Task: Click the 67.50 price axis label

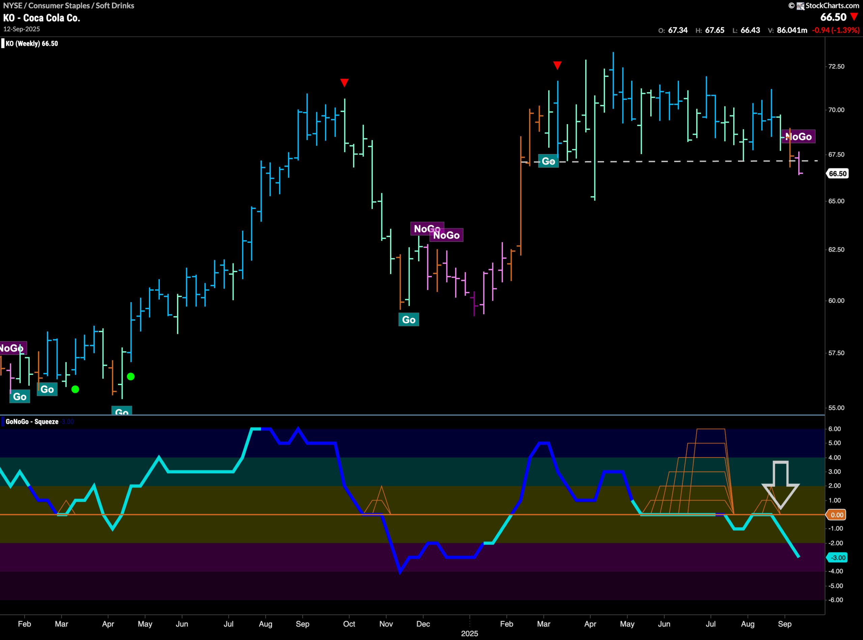Action: click(836, 154)
